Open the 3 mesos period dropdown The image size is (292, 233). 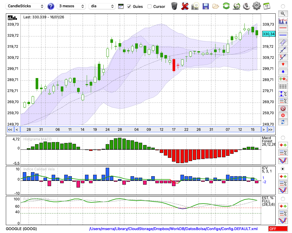tap(71, 6)
